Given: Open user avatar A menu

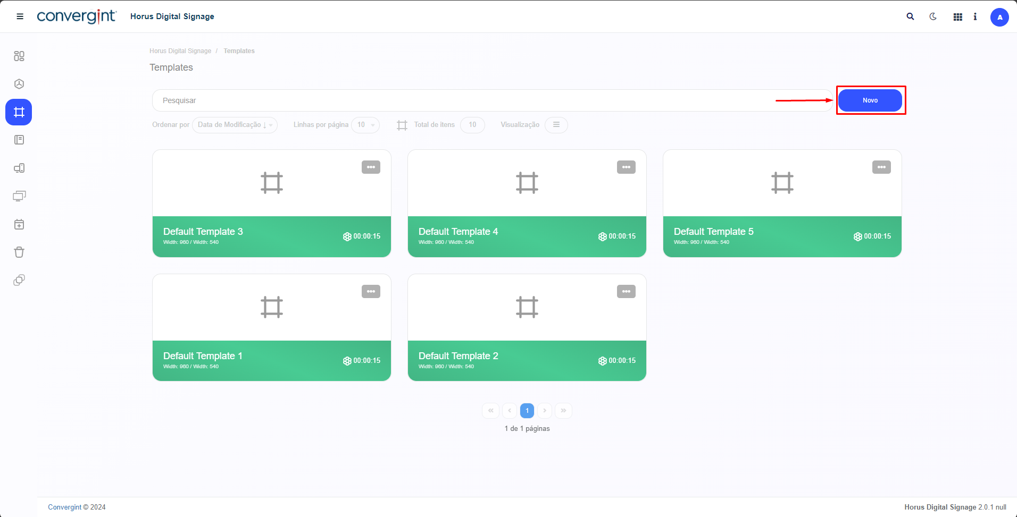Looking at the screenshot, I should [x=999, y=17].
